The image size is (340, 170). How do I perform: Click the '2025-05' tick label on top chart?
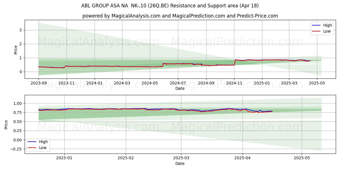[x=317, y=83]
